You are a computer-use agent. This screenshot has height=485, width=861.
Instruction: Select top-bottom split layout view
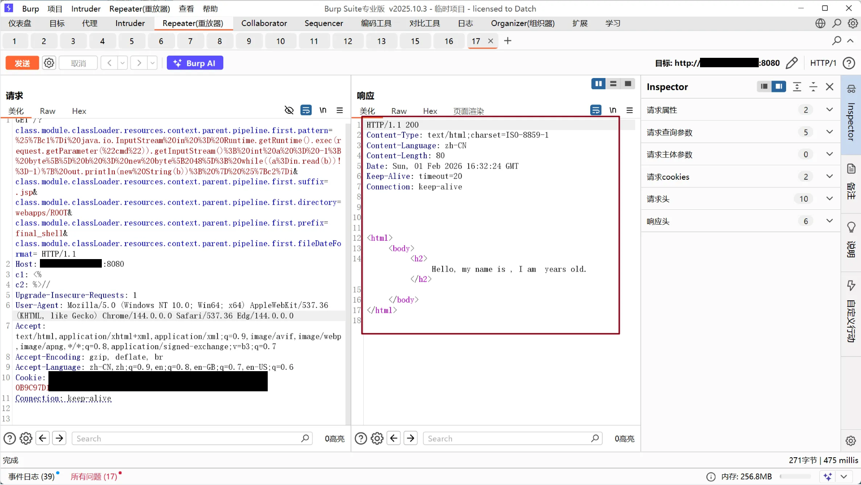click(x=613, y=84)
